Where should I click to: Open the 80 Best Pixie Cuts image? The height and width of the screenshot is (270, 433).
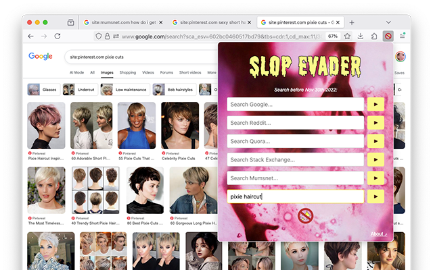[x=145, y=190]
